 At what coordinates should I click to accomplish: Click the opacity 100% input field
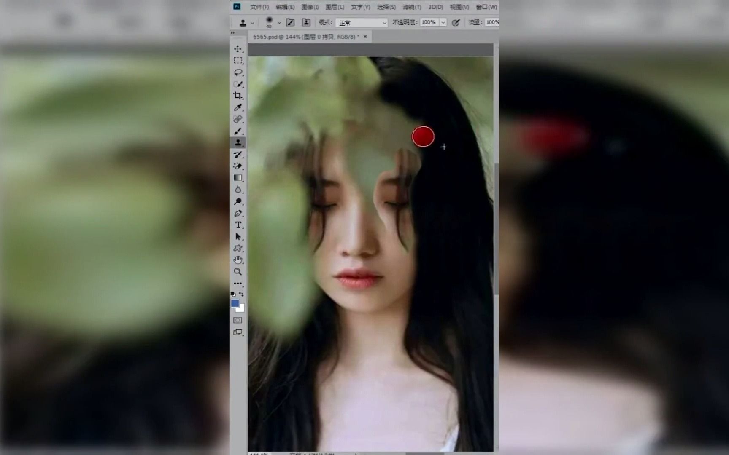pos(430,22)
